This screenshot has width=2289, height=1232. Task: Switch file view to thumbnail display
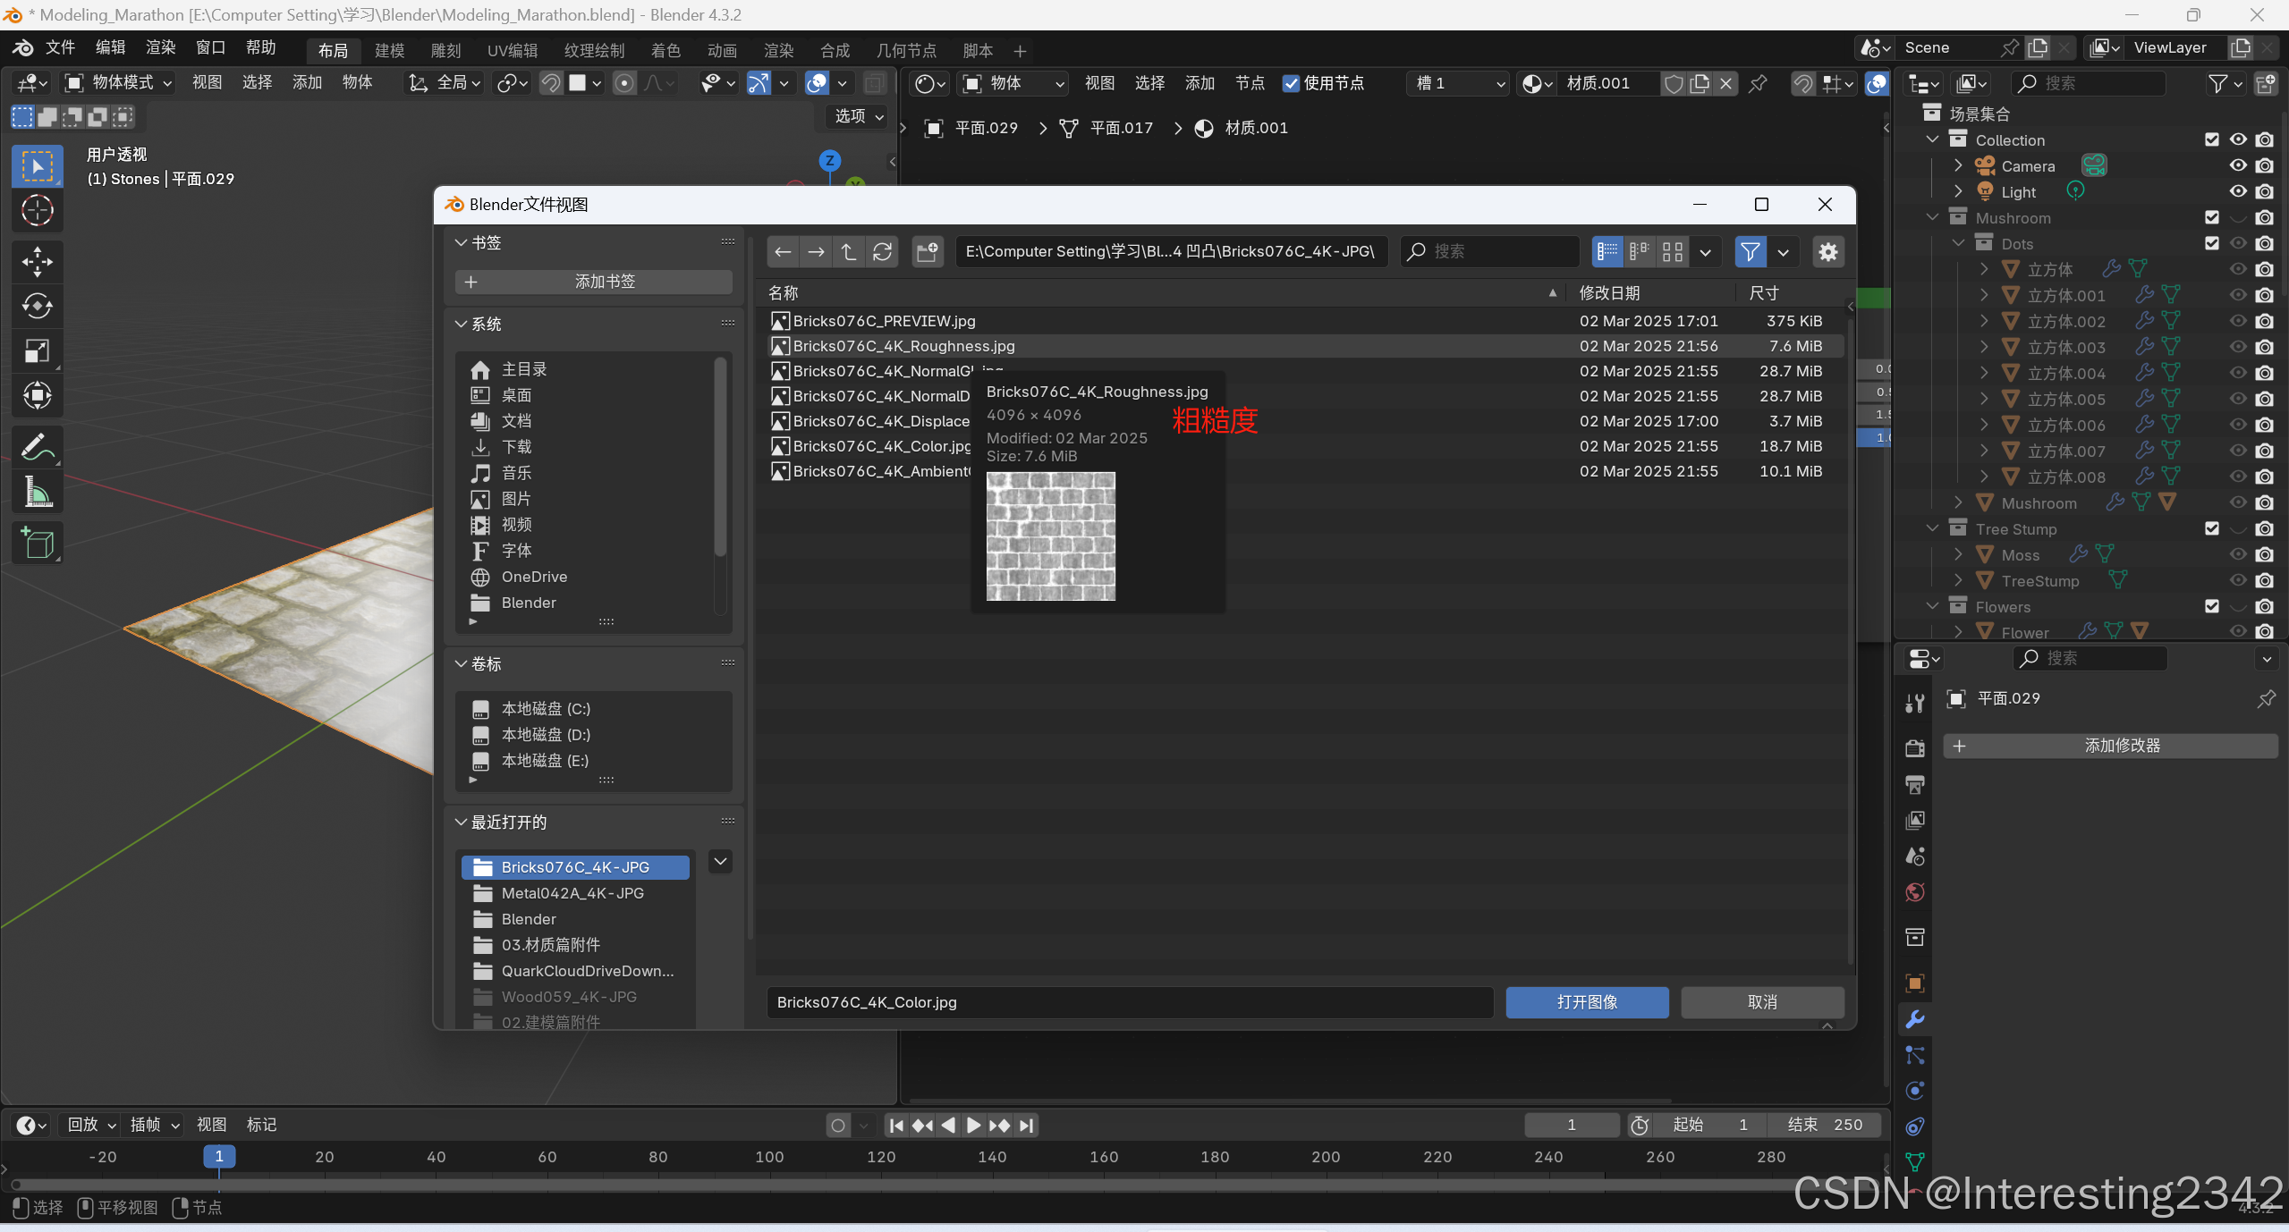click(1672, 252)
